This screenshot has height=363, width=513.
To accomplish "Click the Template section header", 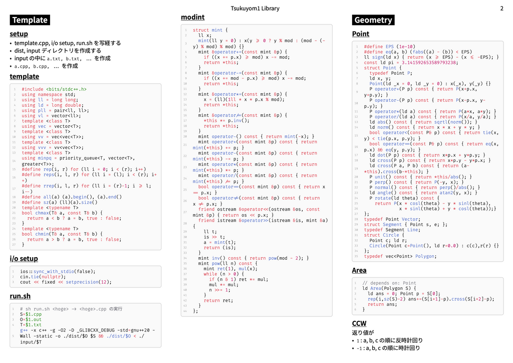I will click(x=30, y=20).
